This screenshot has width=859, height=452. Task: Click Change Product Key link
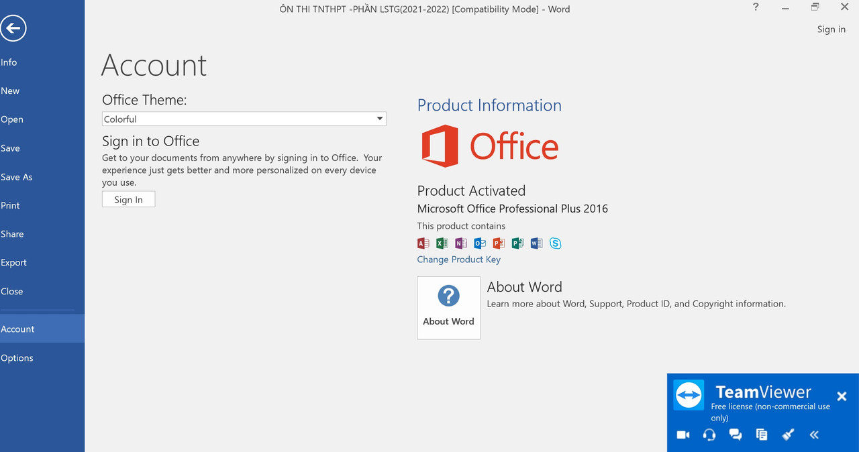tap(459, 260)
